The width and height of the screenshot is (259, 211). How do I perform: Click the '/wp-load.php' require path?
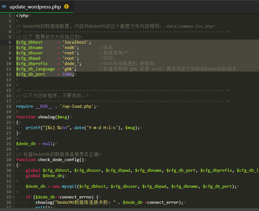click(x=78, y=106)
